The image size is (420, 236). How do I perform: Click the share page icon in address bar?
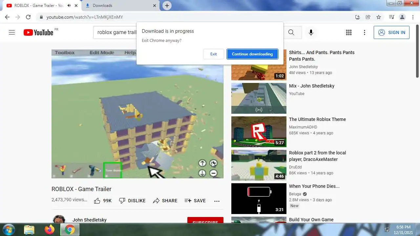click(x=368, y=17)
